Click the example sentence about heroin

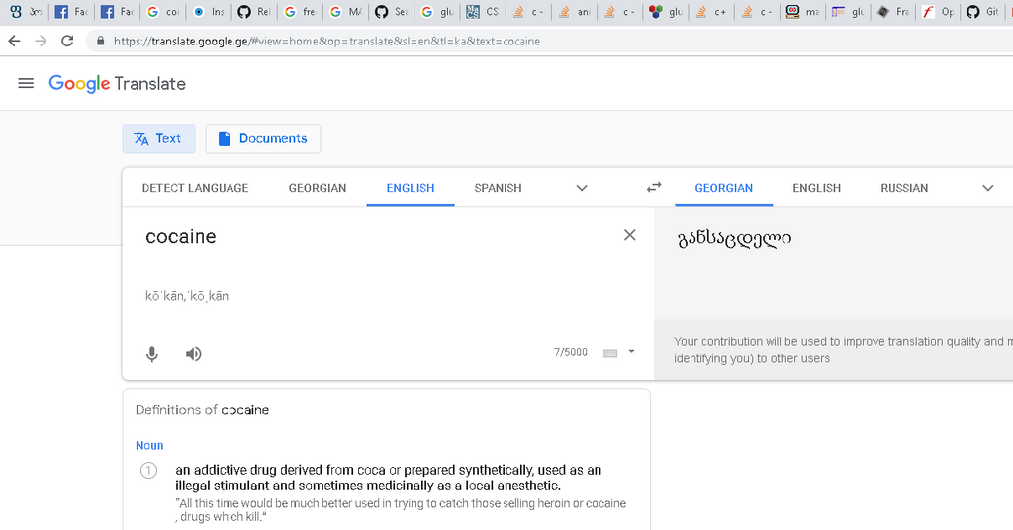[401, 510]
